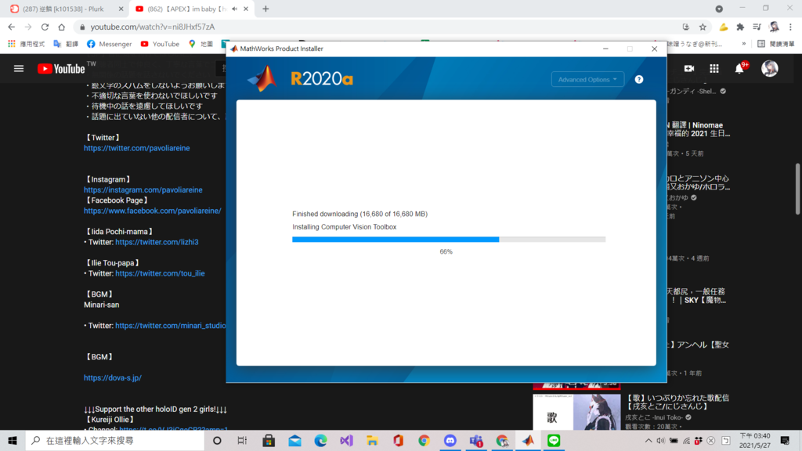The image size is (802, 451).
Task: Click the YouTube page vertical scrollbar
Action: (x=798, y=189)
